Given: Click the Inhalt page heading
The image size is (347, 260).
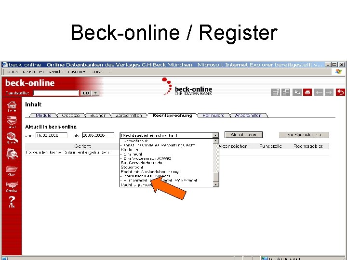Looking at the screenshot, I should [x=33, y=104].
